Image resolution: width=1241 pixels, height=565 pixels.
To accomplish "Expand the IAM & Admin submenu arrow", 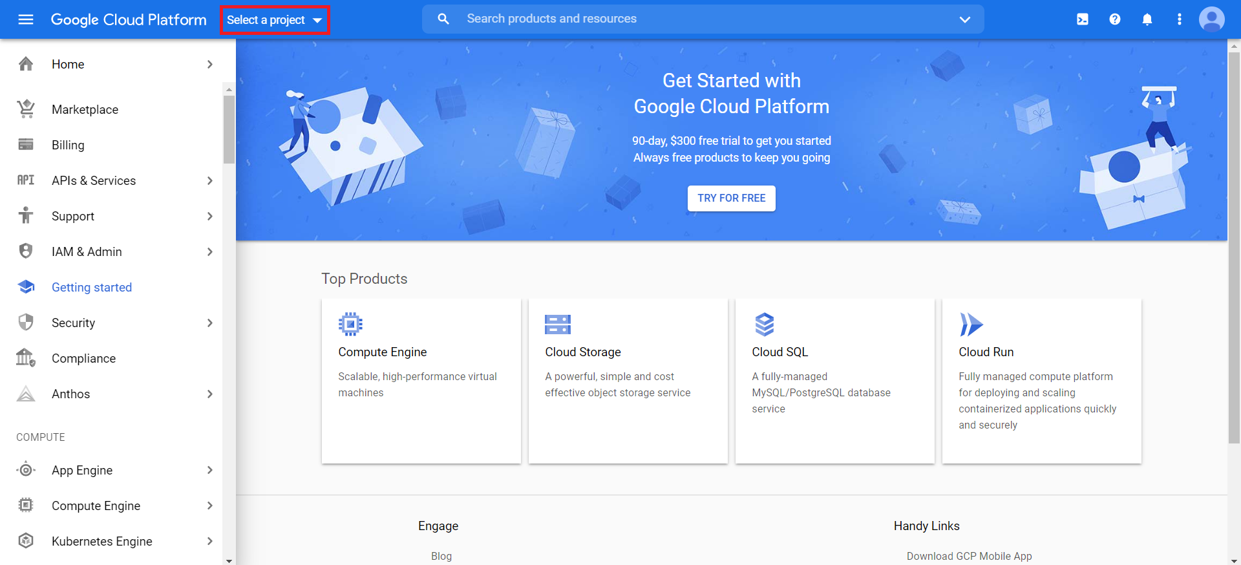I will click(209, 251).
